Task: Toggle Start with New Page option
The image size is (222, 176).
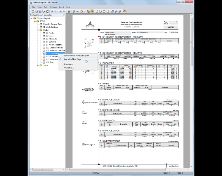Action: pos(78,59)
